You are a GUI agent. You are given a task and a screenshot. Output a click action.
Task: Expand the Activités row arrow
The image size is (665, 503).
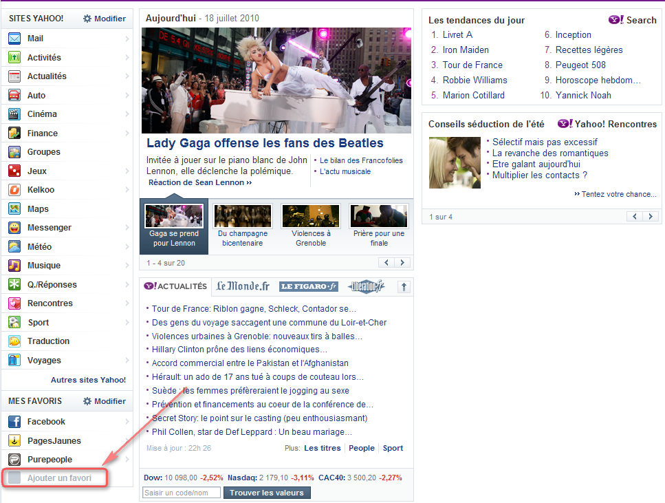coord(127,57)
